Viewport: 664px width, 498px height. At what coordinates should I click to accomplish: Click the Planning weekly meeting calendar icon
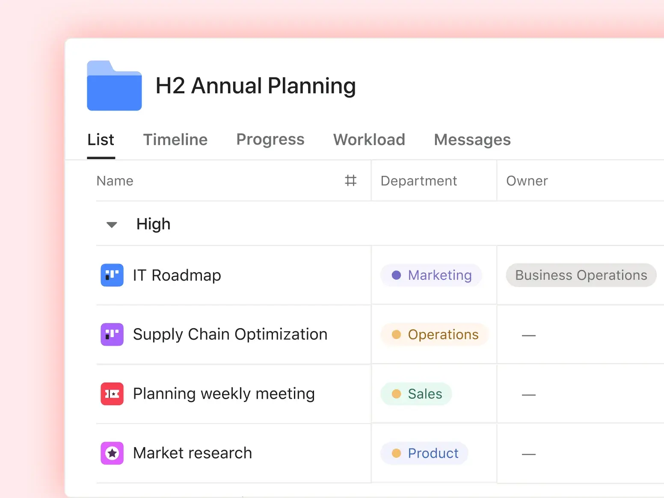112,394
